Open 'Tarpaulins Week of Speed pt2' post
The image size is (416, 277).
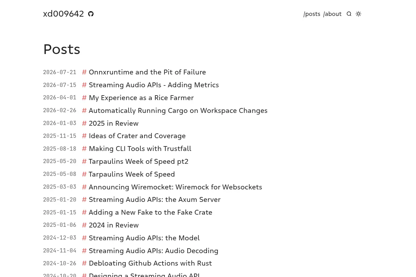point(139,161)
